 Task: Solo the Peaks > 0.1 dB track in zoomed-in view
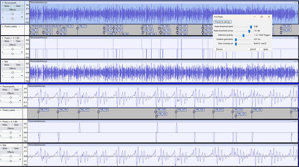(x=16, y=125)
